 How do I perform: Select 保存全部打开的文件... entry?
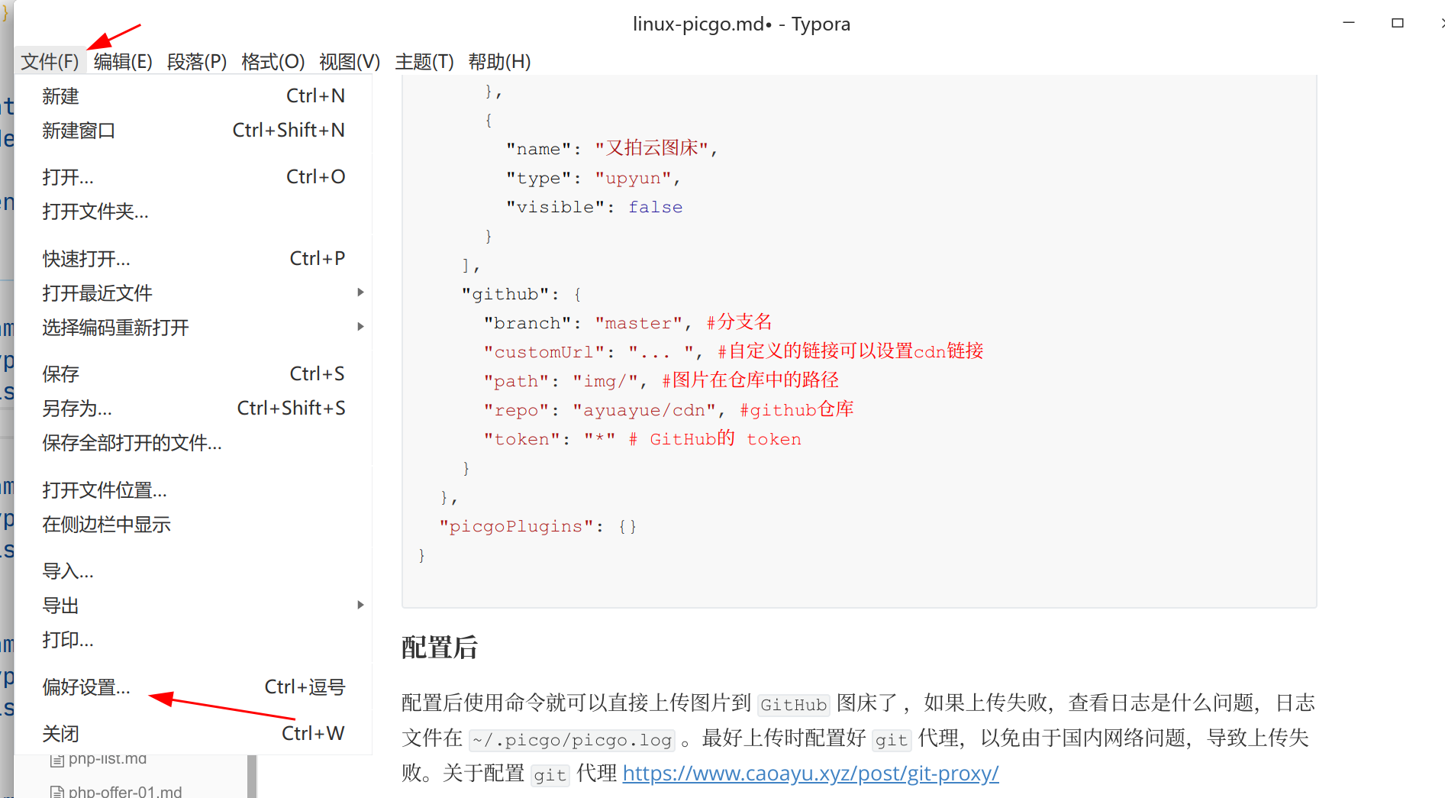[193, 443]
